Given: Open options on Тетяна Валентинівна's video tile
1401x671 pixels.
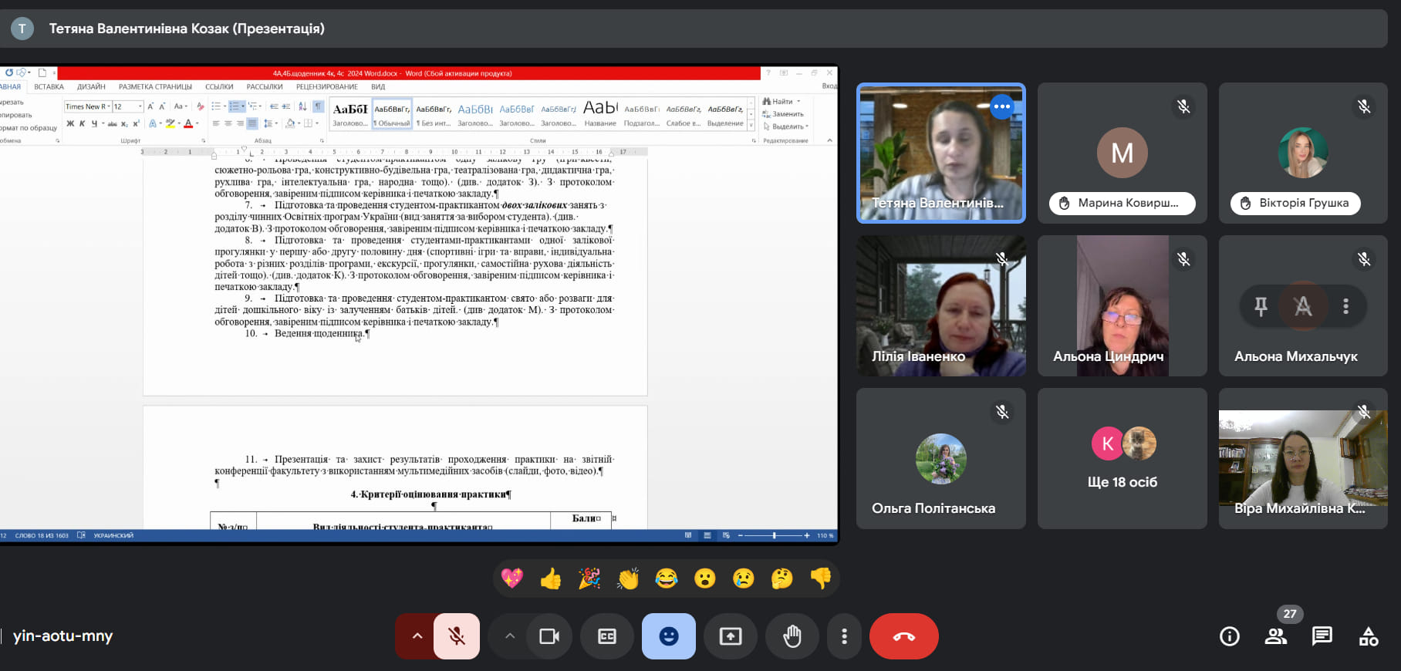Looking at the screenshot, I should pos(1002,106).
